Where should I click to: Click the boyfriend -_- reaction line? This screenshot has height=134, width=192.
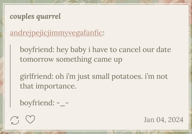[x=44, y=103]
